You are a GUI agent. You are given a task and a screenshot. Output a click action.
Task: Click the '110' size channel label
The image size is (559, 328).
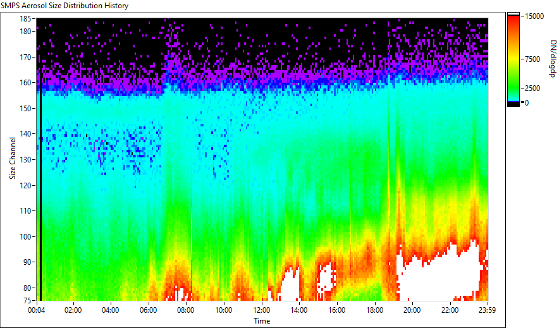coord(26,211)
